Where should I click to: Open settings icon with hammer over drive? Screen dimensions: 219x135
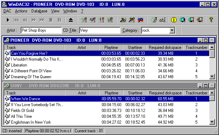point(132,20)
